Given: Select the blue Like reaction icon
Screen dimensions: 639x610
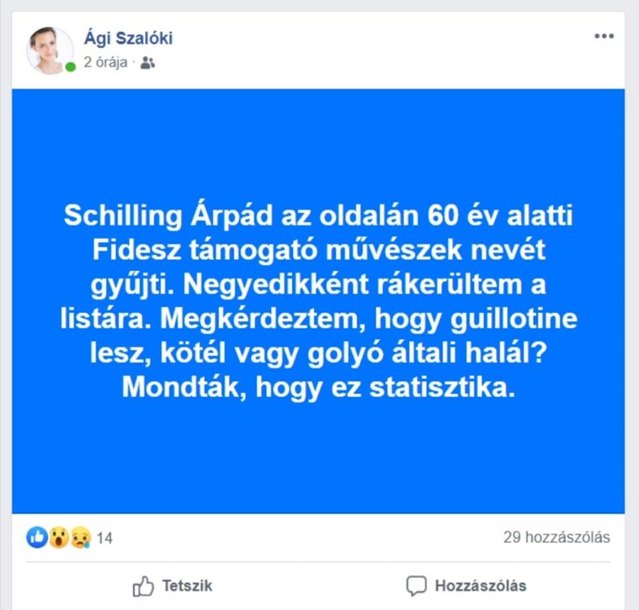Looking at the screenshot, I should point(37,537).
